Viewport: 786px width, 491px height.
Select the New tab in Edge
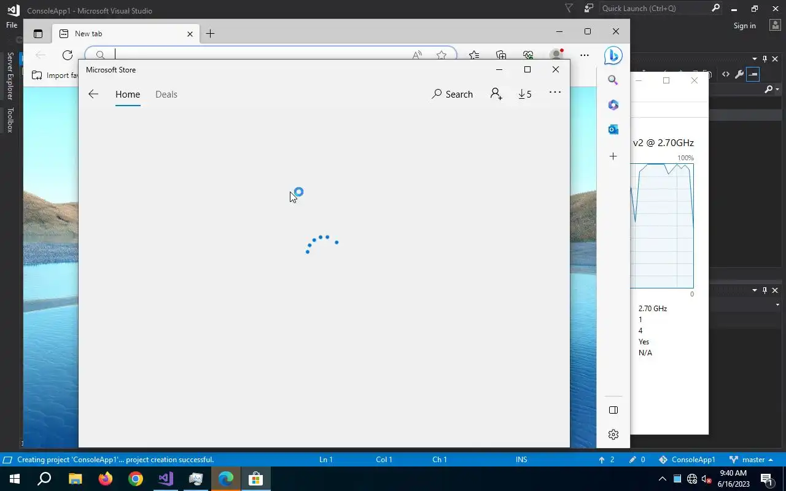[126, 34]
